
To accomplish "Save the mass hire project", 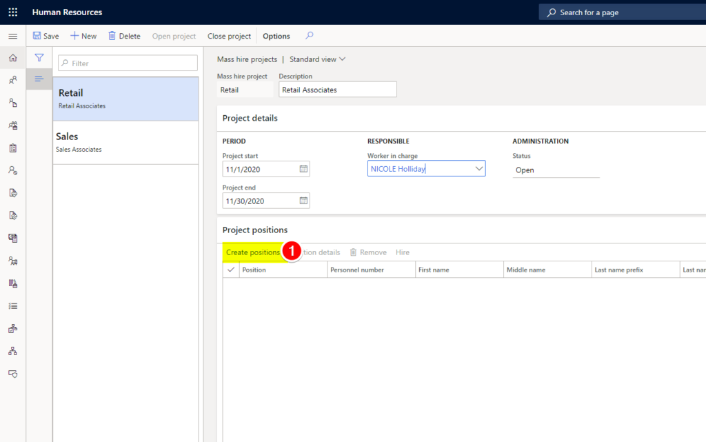I will pos(46,36).
